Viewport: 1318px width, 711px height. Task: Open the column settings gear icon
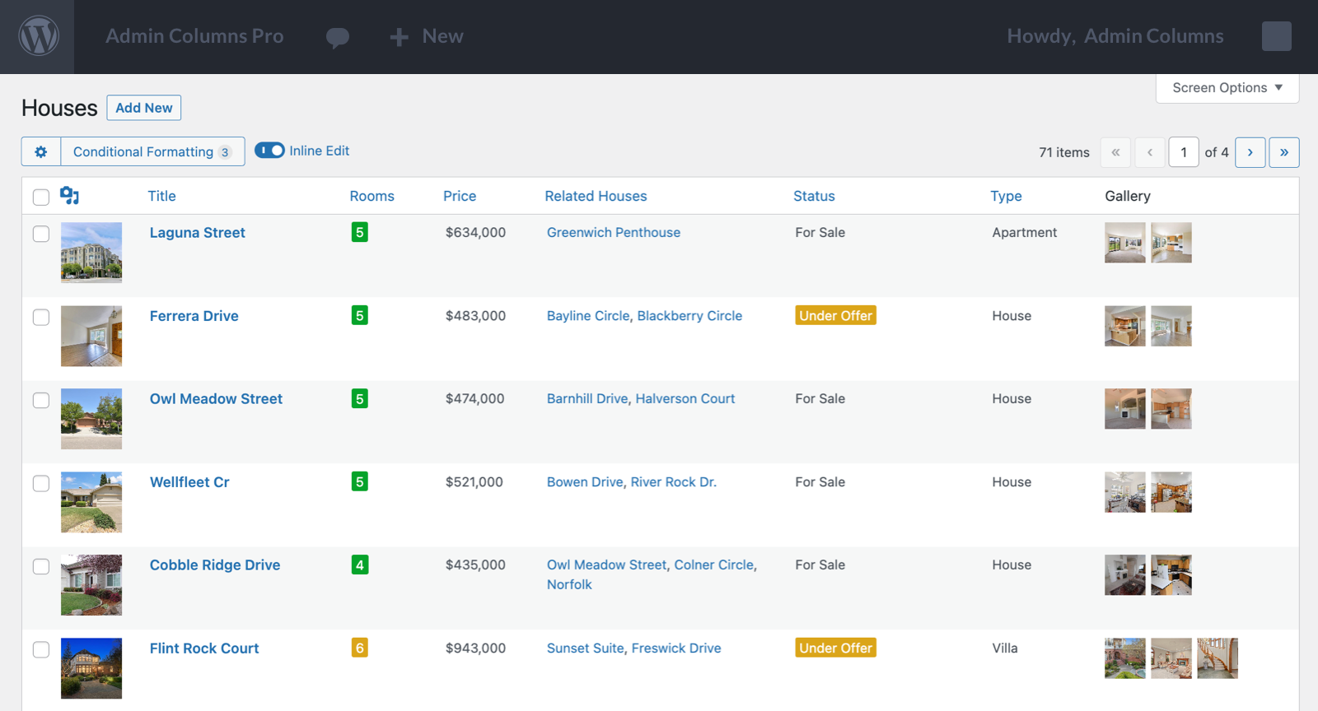coord(41,151)
